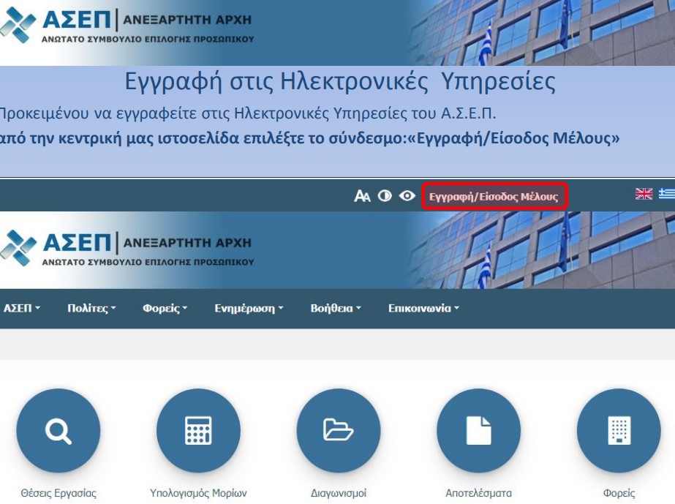This screenshot has height=504, width=675.
Task: Click the open folder Διαγωνισμοί icon
Action: pos(339,431)
